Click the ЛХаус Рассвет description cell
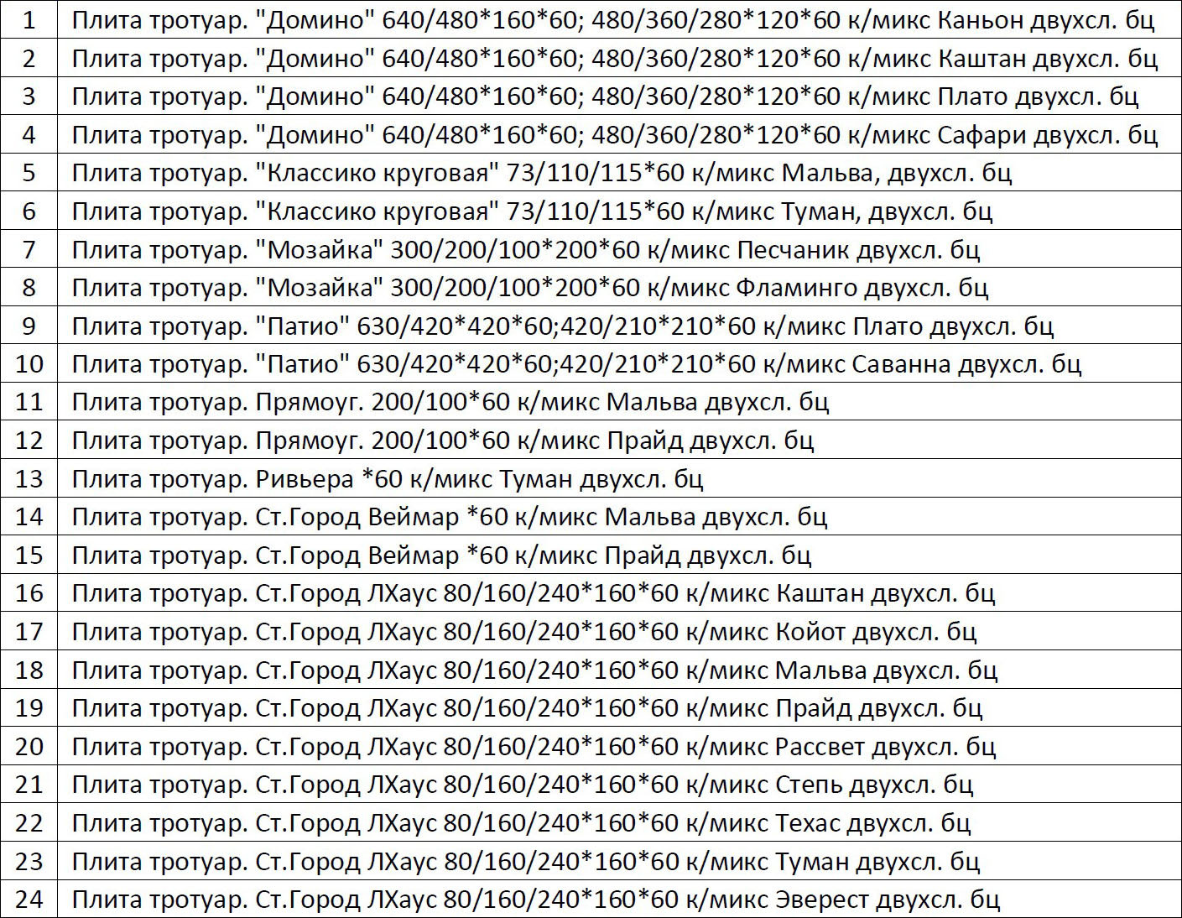 (x=619, y=746)
